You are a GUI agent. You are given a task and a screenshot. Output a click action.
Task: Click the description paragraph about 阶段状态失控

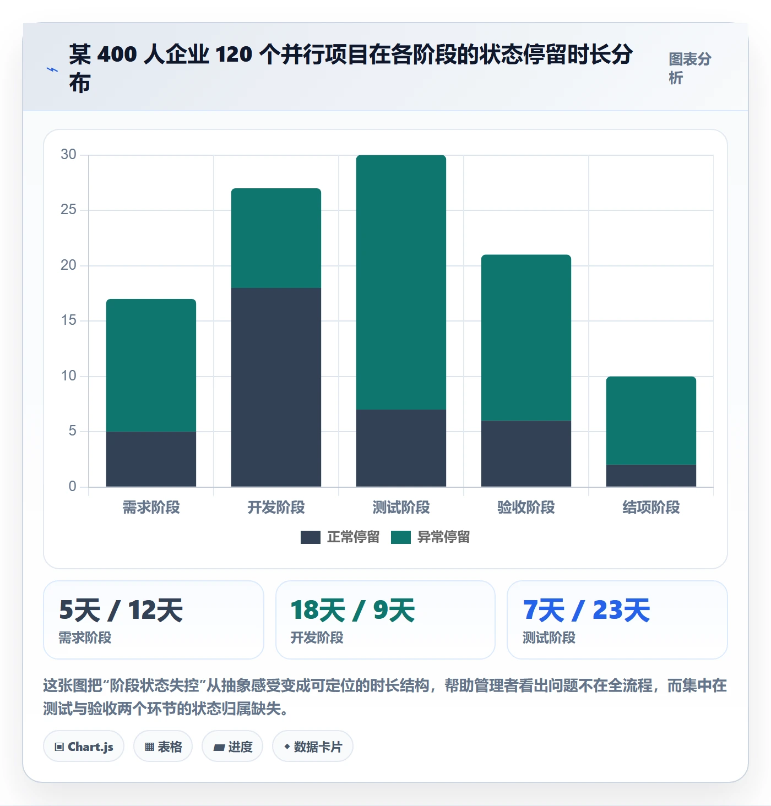coord(385,697)
